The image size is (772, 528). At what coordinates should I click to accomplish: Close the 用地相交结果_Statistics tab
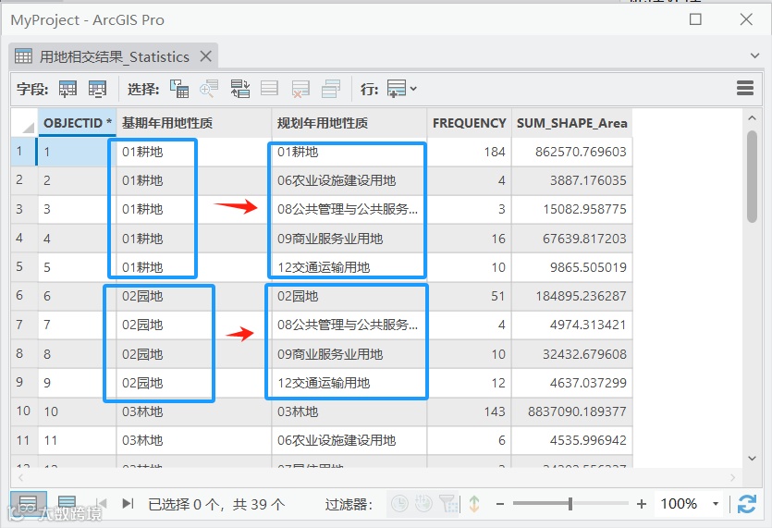point(206,56)
